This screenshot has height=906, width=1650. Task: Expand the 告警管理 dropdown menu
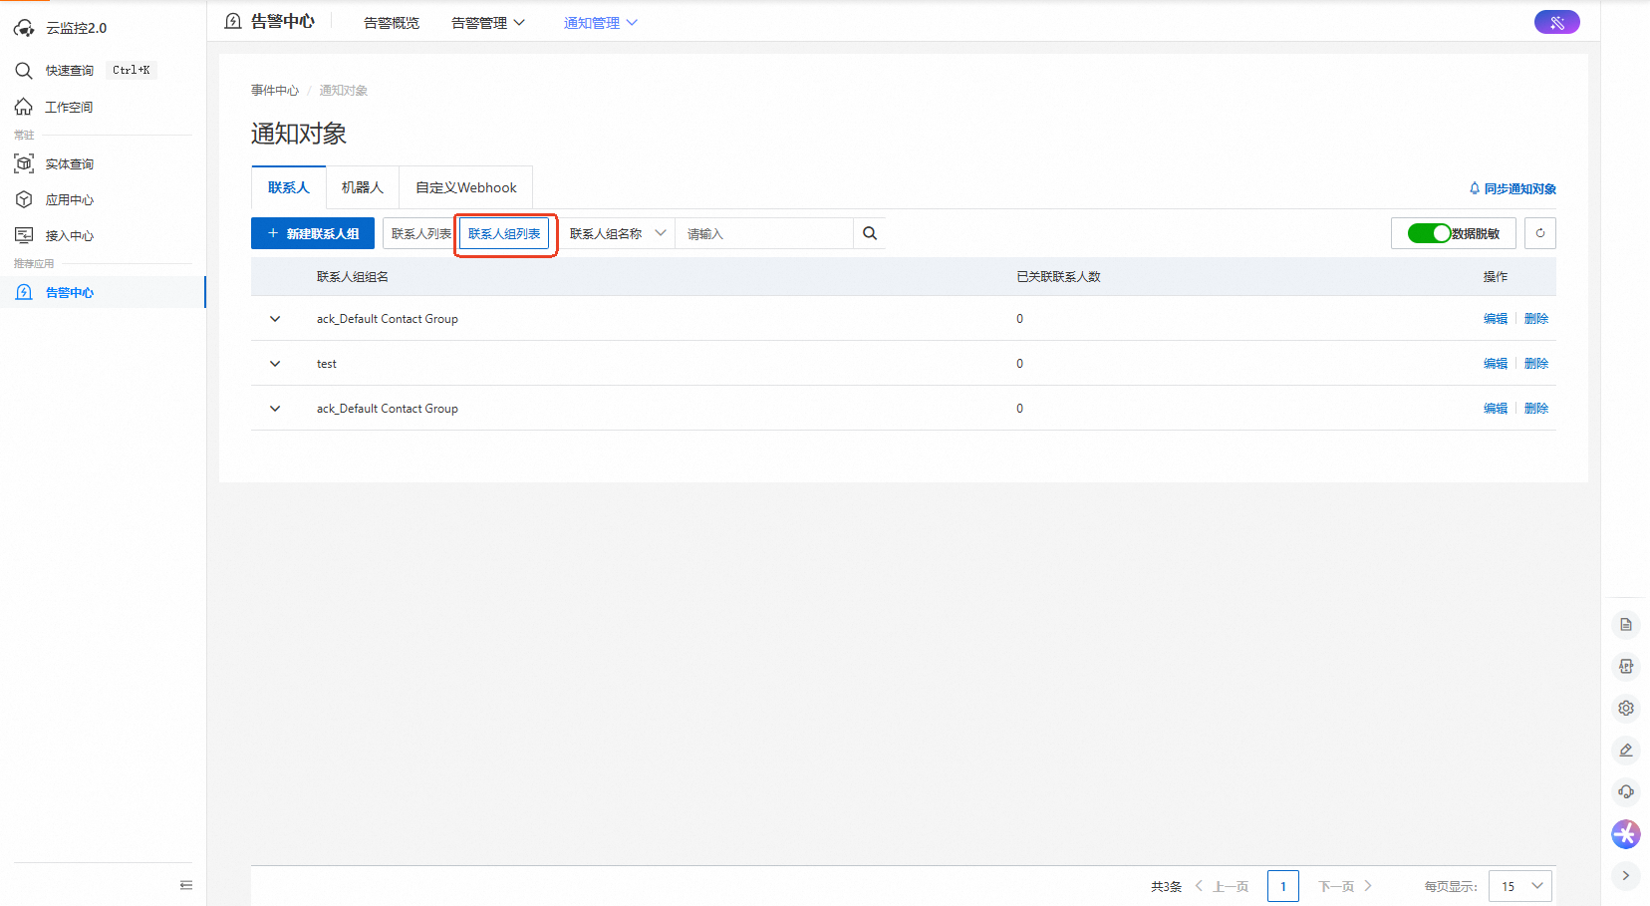[x=488, y=23]
